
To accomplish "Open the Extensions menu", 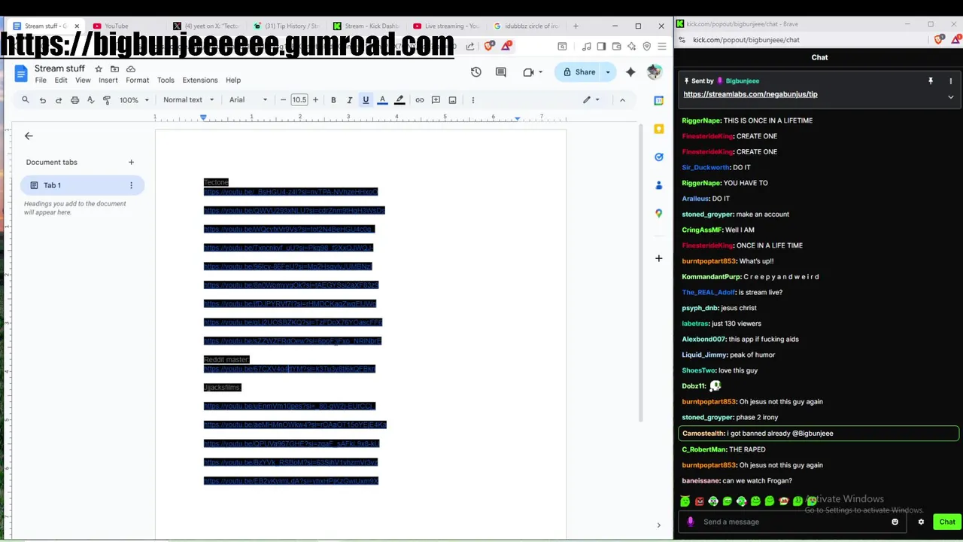I will [x=200, y=81].
